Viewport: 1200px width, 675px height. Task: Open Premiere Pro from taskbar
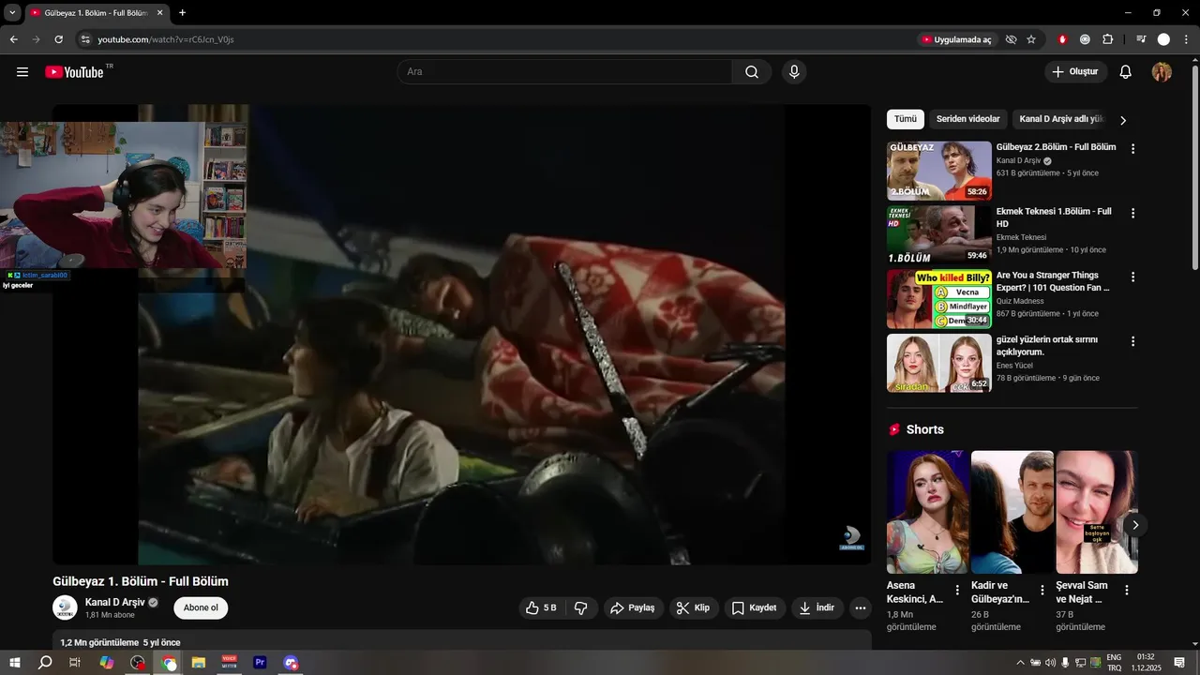pos(261,662)
